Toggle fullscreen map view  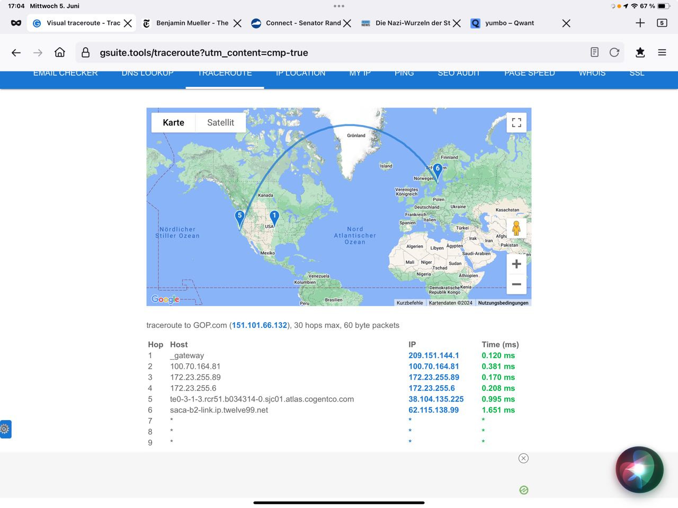pos(516,122)
